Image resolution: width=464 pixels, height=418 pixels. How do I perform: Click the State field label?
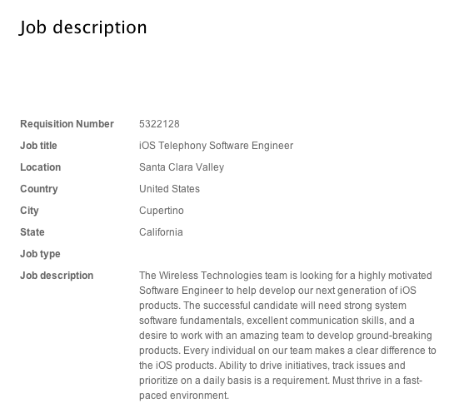pos(32,232)
